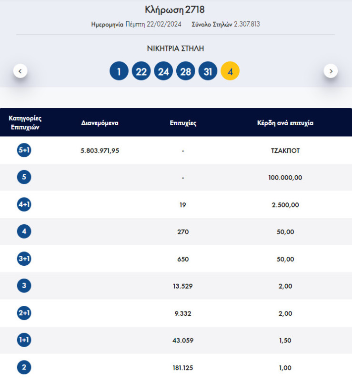
Task: Go to the next draw with right arrow
Action: [x=331, y=71]
